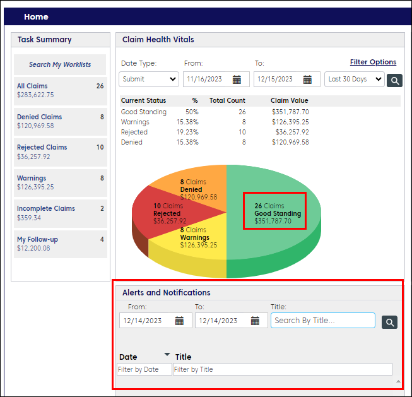The image size is (412, 397).
Task: Select the Rejected Claims task item
Action: [x=60, y=151]
